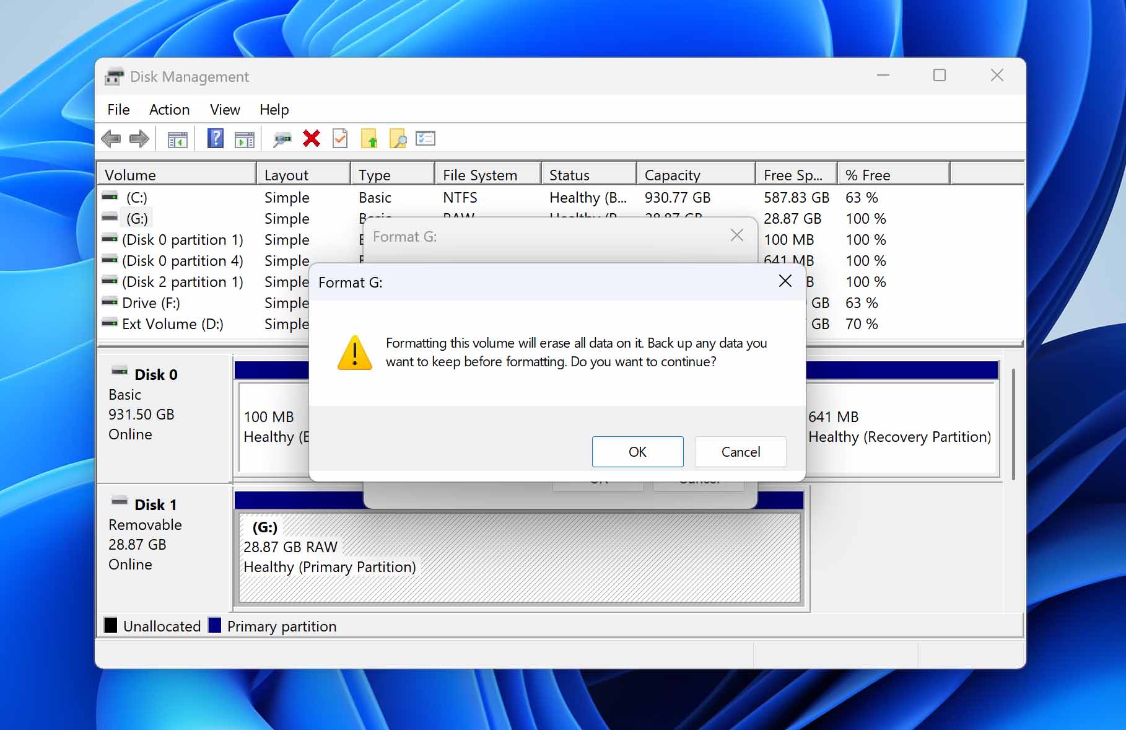This screenshot has width=1126, height=730.
Task: Click the blue Primary partition legend swatch
Action: (x=215, y=625)
